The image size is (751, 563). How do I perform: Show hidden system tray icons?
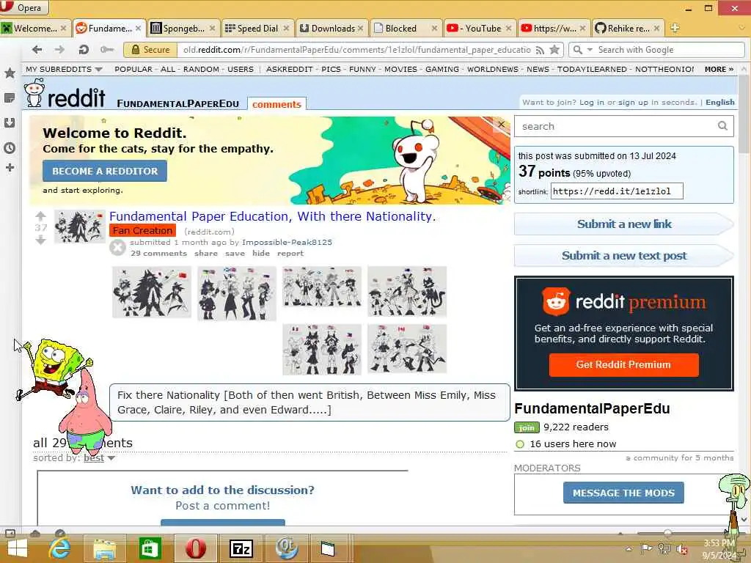[629, 549]
